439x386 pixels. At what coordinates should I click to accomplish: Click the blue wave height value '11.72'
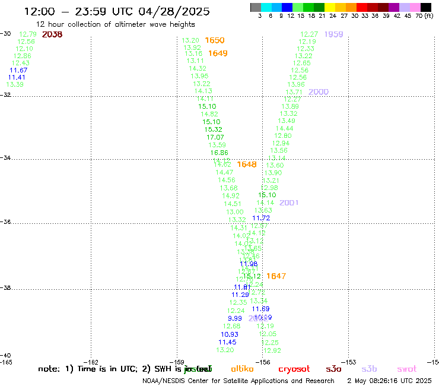click(261, 218)
